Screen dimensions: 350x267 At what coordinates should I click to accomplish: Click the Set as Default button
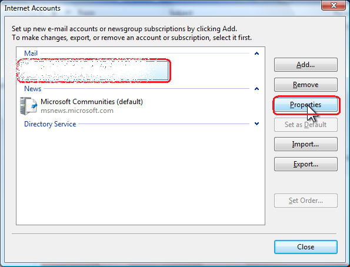[x=305, y=125]
